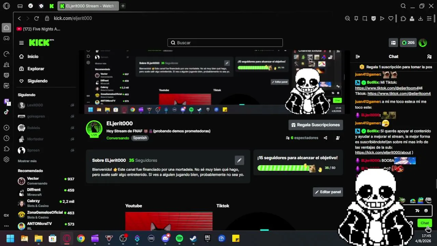Click the Editar panel button
437x246 pixels.
tap(328, 192)
